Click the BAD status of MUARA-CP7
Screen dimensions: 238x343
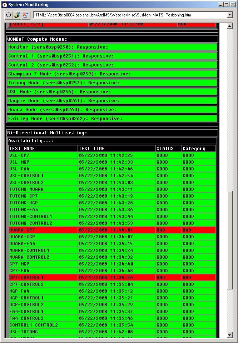click(161, 230)
